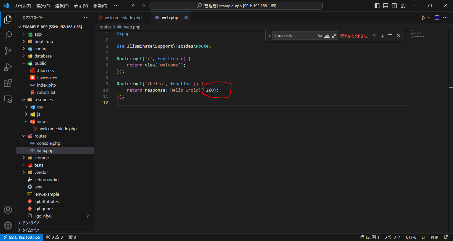The image size is (453, 241).
Task: Toggle match case in find widget
Action: point(320,36)
